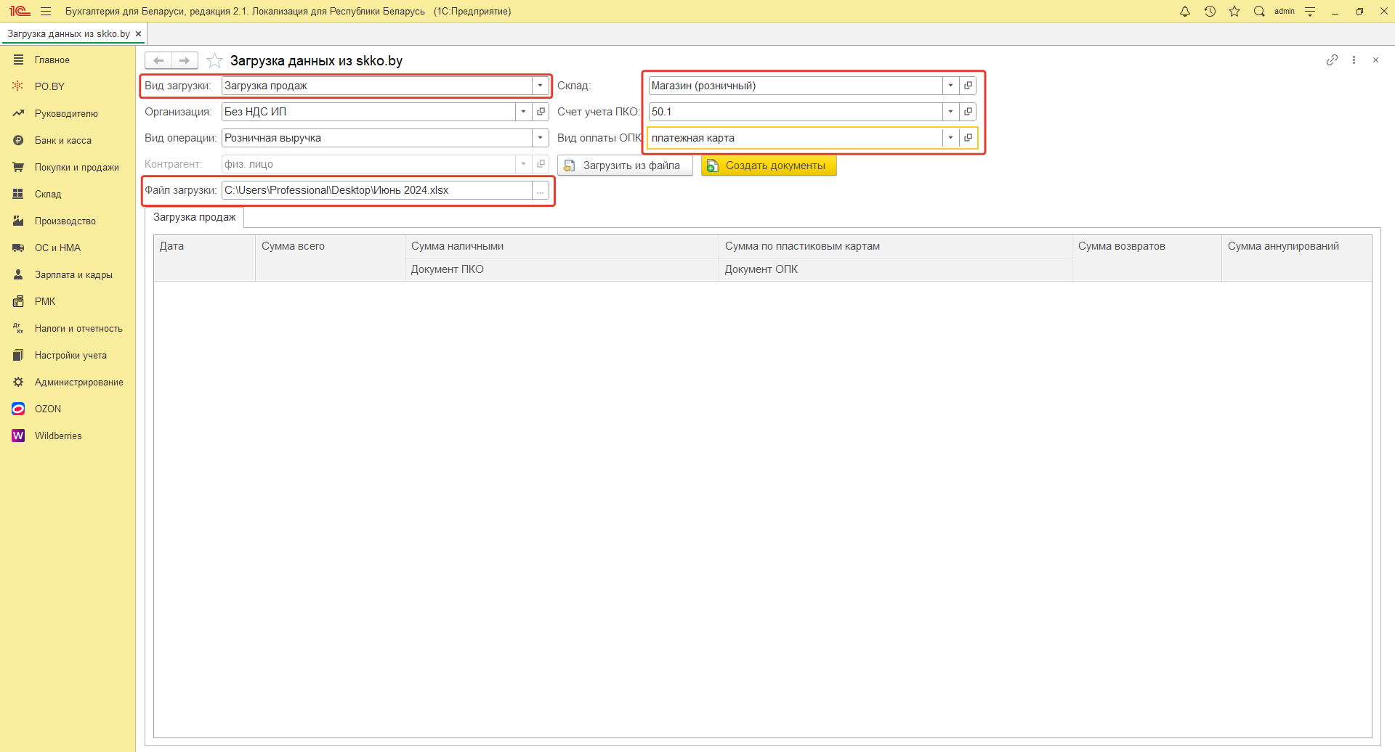Click the Файл загрузки path field
The height and width of the screenshot is (752, 1395).
click(x=376, y=190)
